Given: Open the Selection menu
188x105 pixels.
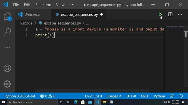Looking at the screenshot, I should tap(43, 5).
